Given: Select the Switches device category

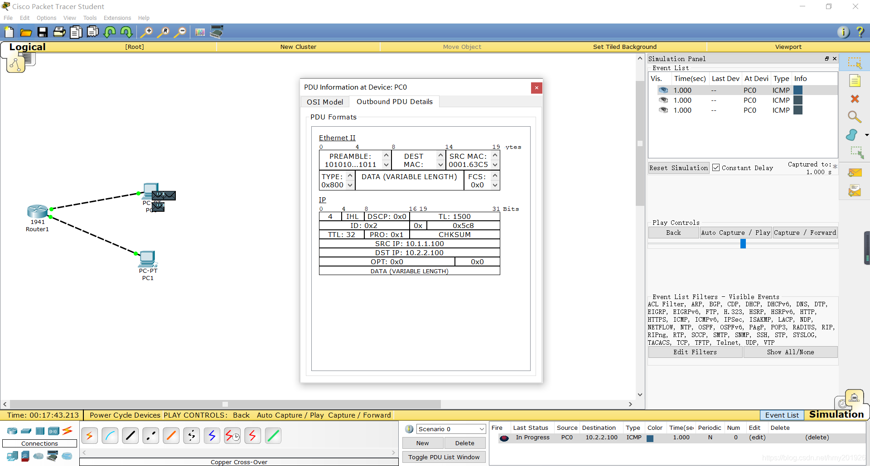Looking at the screenshot, I should 26,431.
